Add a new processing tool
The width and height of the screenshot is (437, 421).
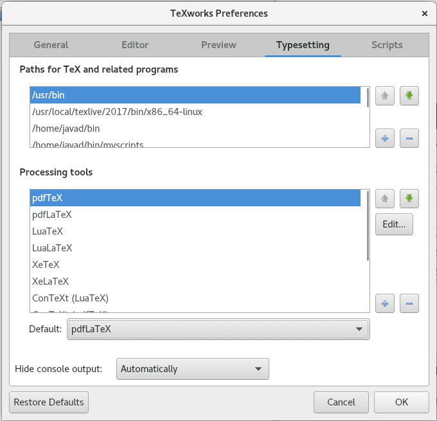pos(385,303)
